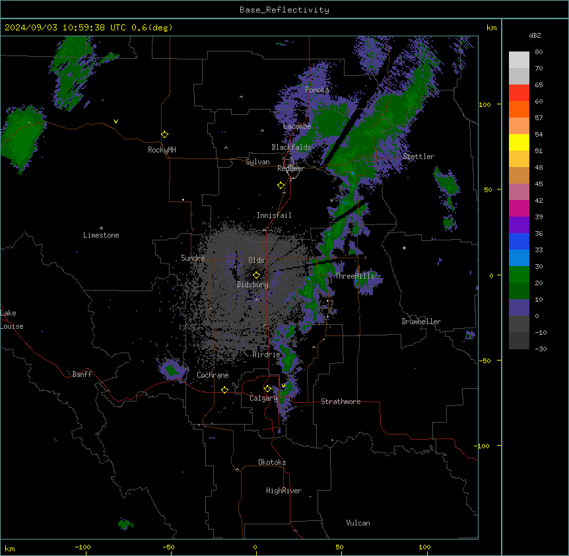This screenshot has height=556, width=569.
Task: Click the Cochrane town label
Action: click(213, 376)
